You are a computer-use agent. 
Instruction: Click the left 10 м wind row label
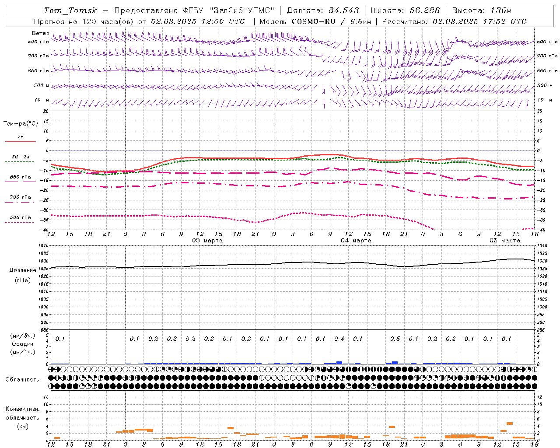pos(42,100)
